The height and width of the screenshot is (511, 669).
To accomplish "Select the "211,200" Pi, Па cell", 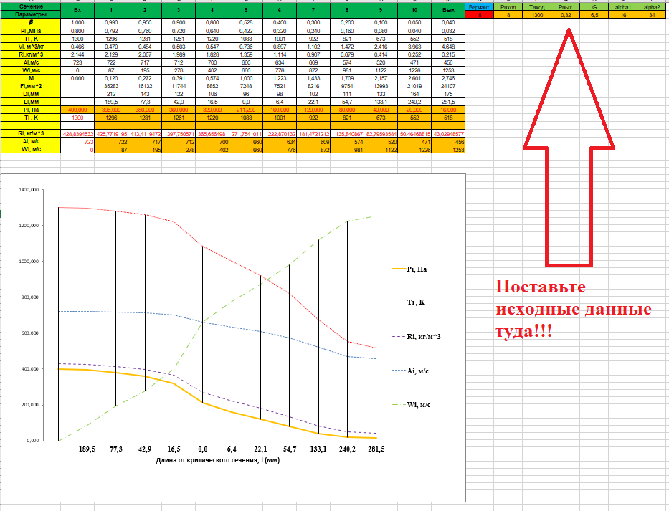I will coord(246,110).
